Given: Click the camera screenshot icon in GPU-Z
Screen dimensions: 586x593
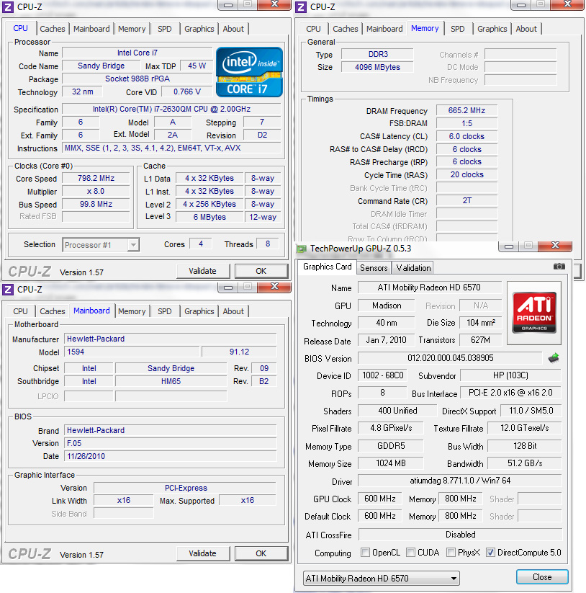Looking at the screenshot, I should (559, 267).
